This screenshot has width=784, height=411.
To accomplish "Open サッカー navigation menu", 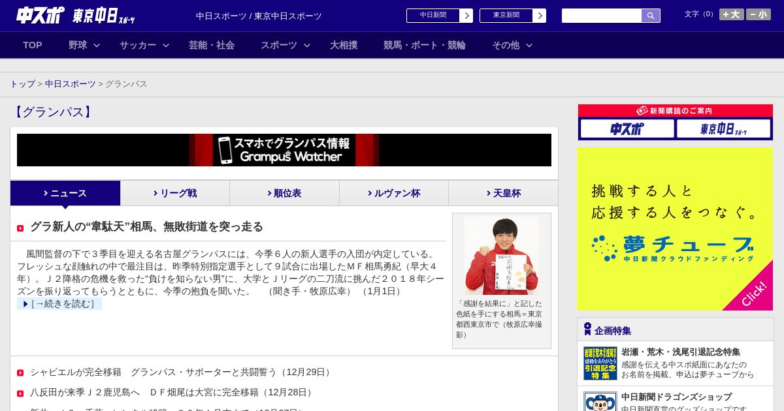I will [x=138, y=45].
